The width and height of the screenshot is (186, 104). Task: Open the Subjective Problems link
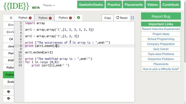click(x=161, y=59)
